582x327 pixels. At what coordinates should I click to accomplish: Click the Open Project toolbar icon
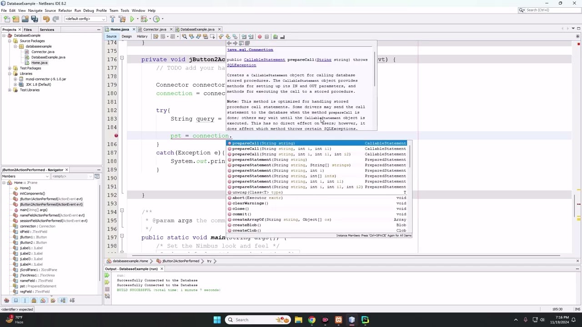25,19
